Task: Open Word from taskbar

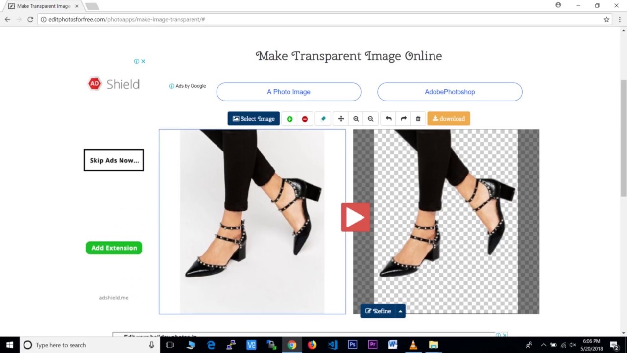Action: click(x=392, y=345)
